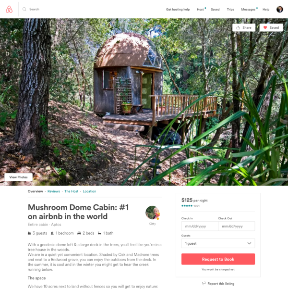This screenshot has height=289, width=288.
Task: Open Get hosting help link
Action: coord(178,10)
